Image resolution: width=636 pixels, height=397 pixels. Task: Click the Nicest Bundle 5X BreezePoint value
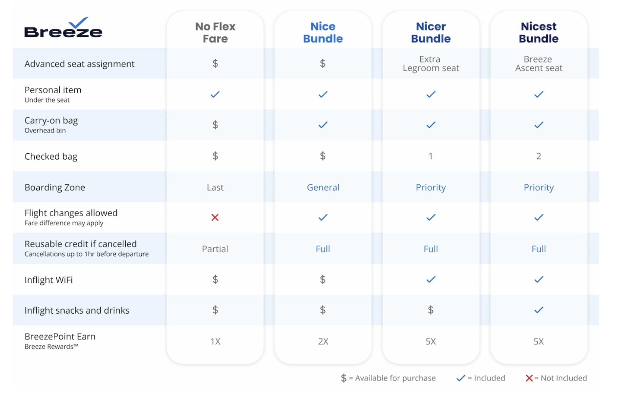coord(539,341)
